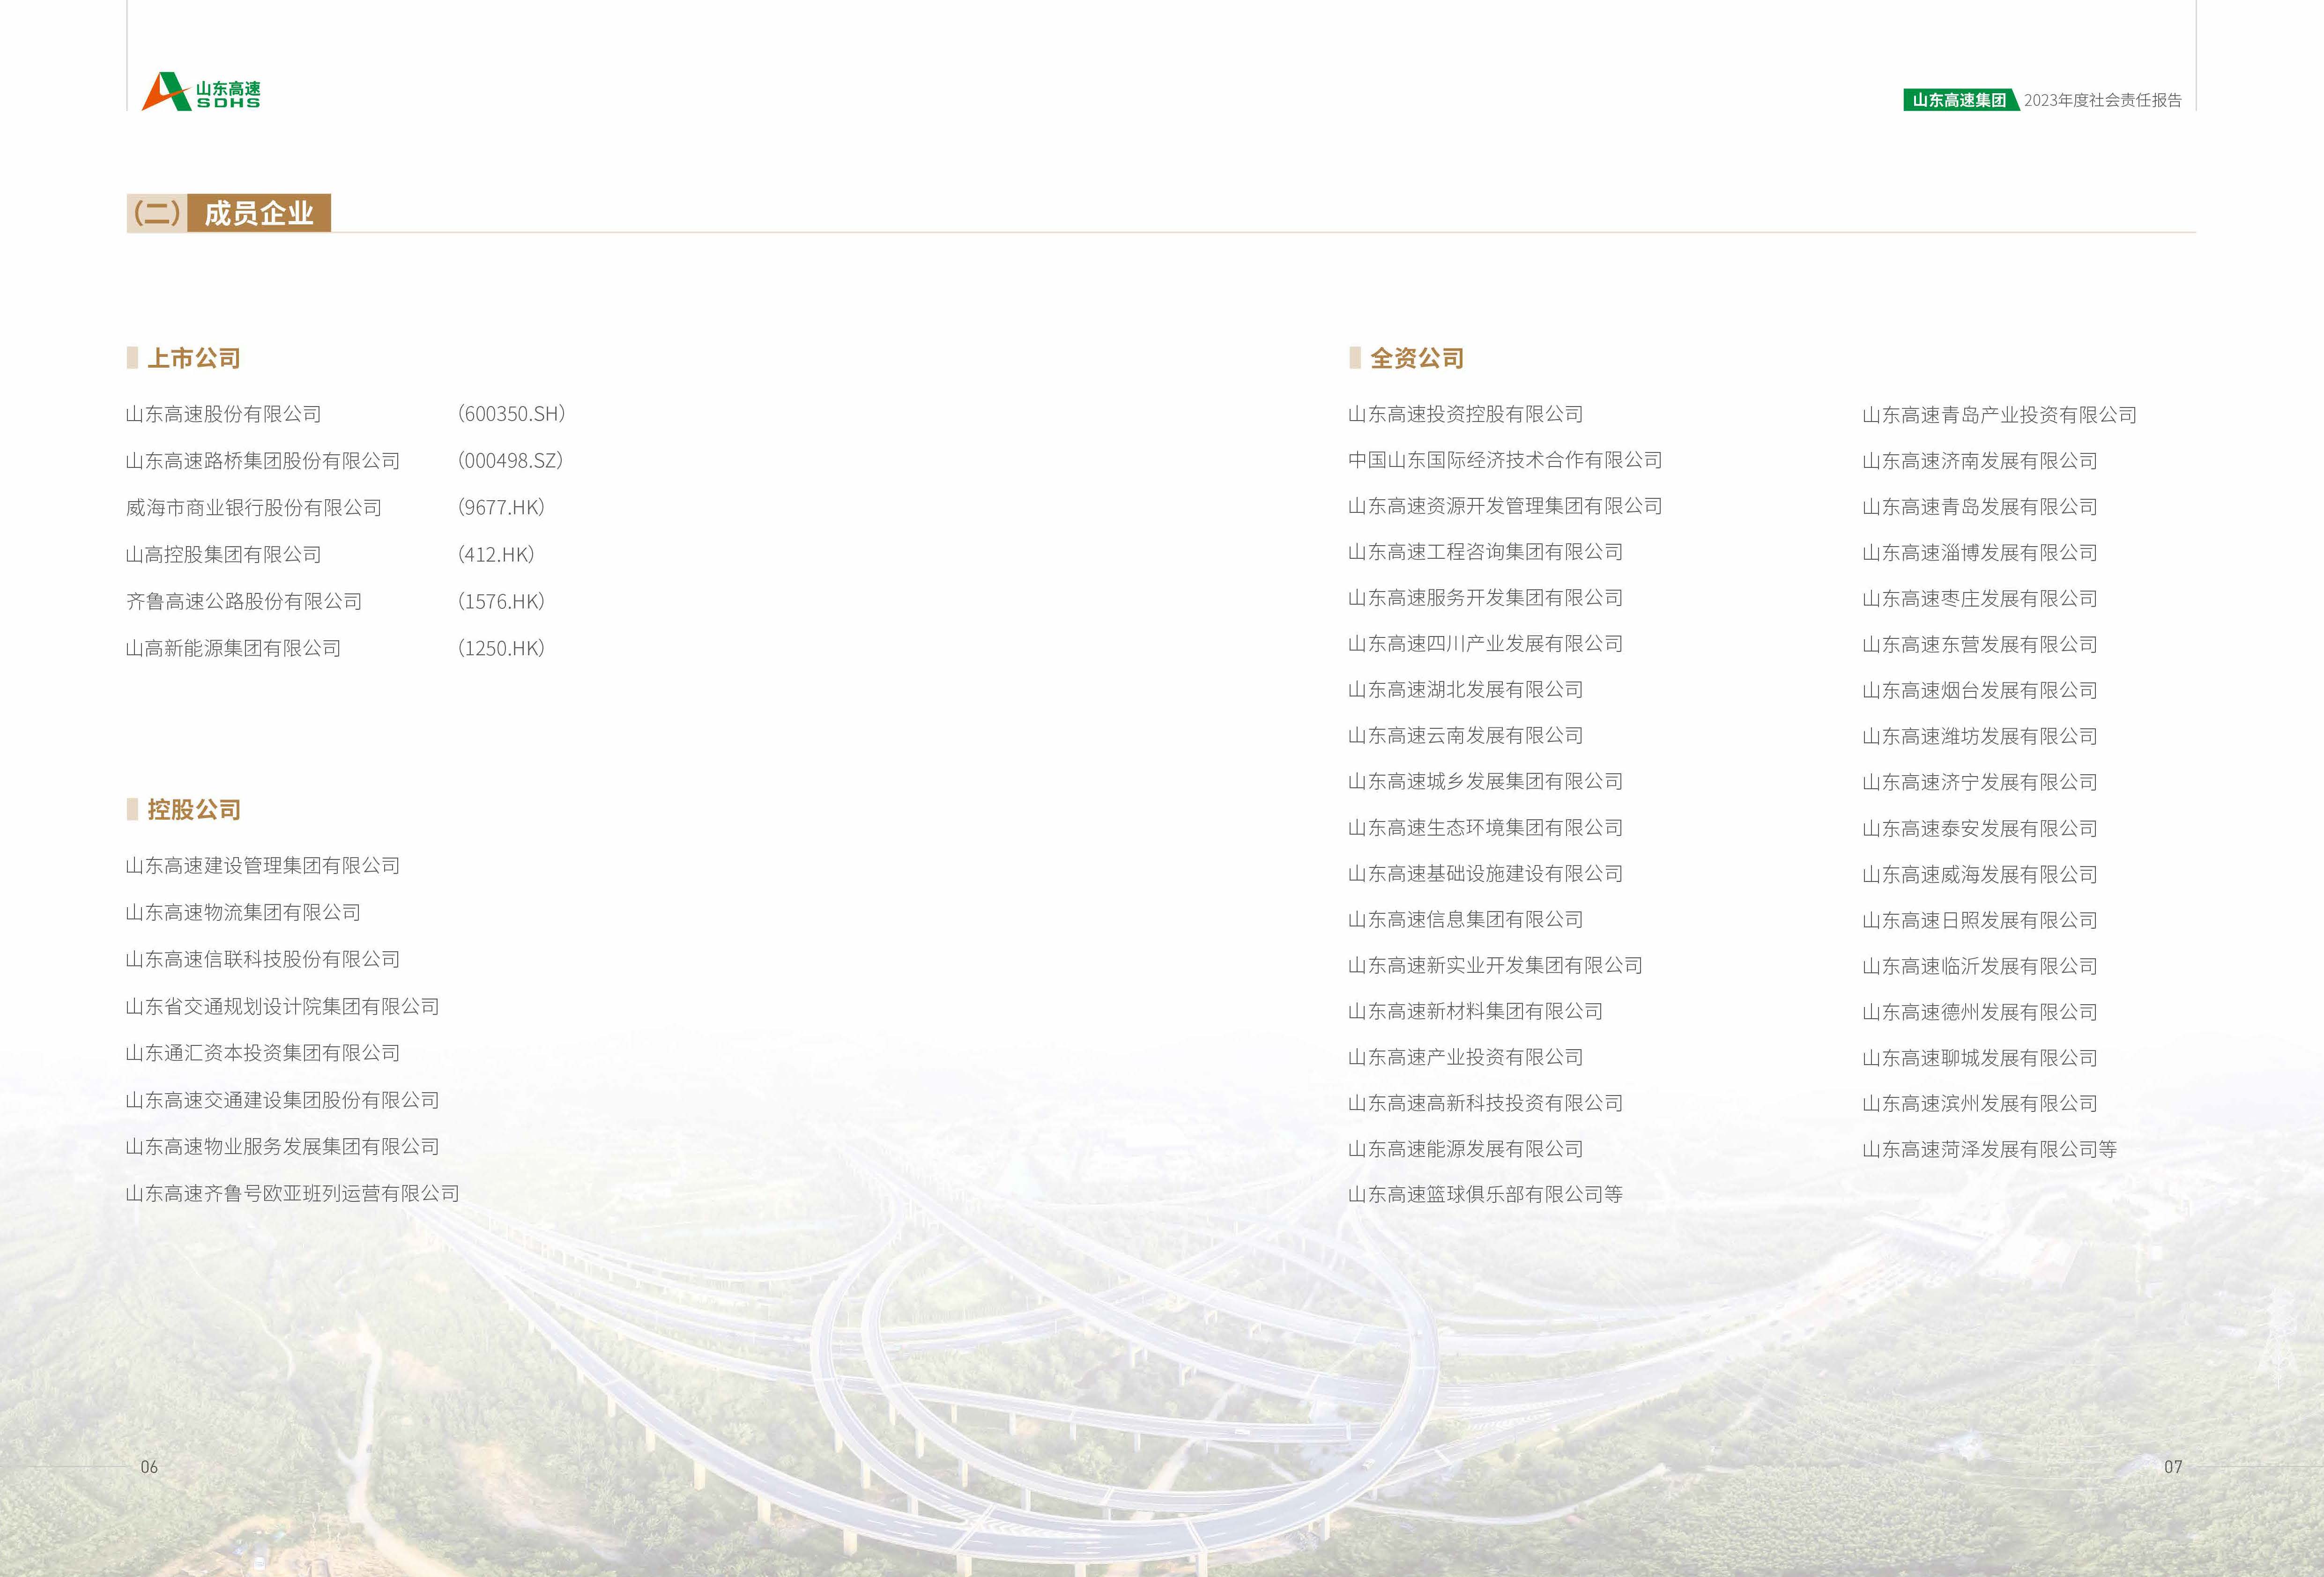Select 山东高速篮球俱乐部有限公司等
The image size is (2324, 1577).
[1485, 1195]
